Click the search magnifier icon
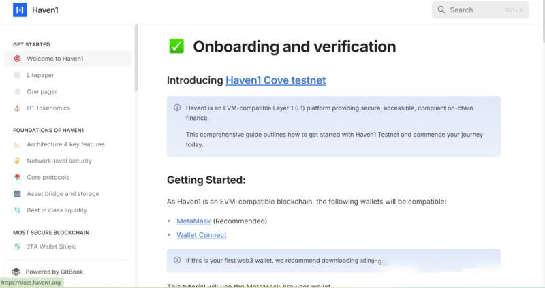Image resolution: width=545 pixels, height=288 pixels. click(x=441, y=10)
